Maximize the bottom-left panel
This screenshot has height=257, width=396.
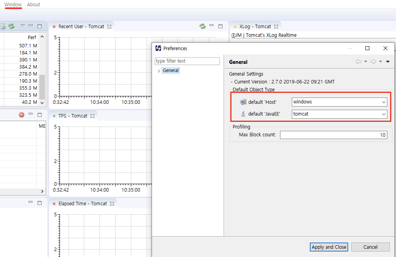(40, 203)
